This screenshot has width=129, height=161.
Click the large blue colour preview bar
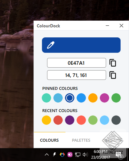(x=81, y=45)
